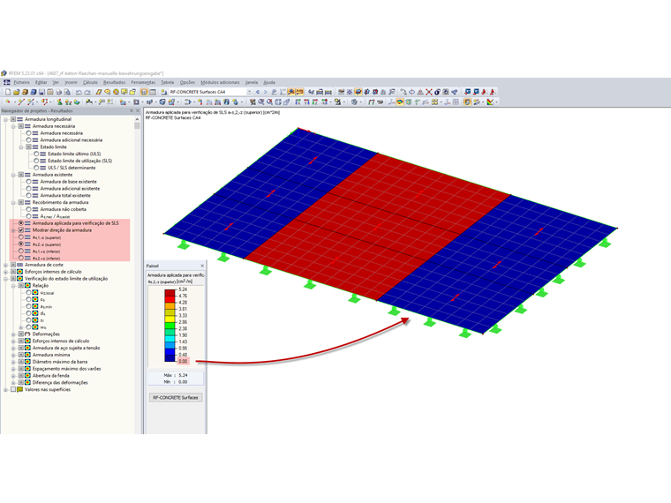Click the support symbol icon in second toolbar row
Screen dimensions: 671x503
(x=59, y=102)
